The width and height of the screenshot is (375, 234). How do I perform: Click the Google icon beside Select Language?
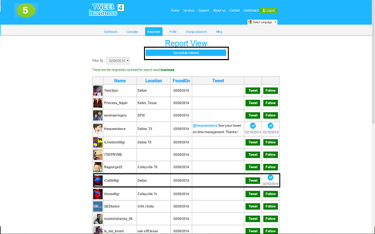coord(250,22)
